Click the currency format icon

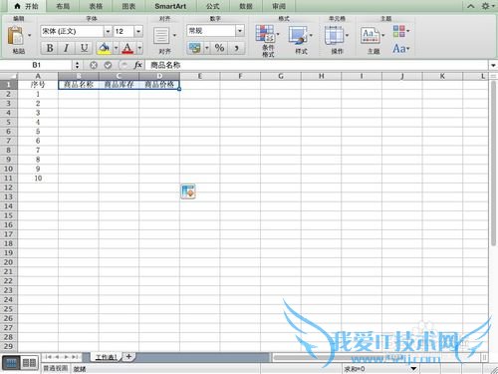tap(195, 48)
